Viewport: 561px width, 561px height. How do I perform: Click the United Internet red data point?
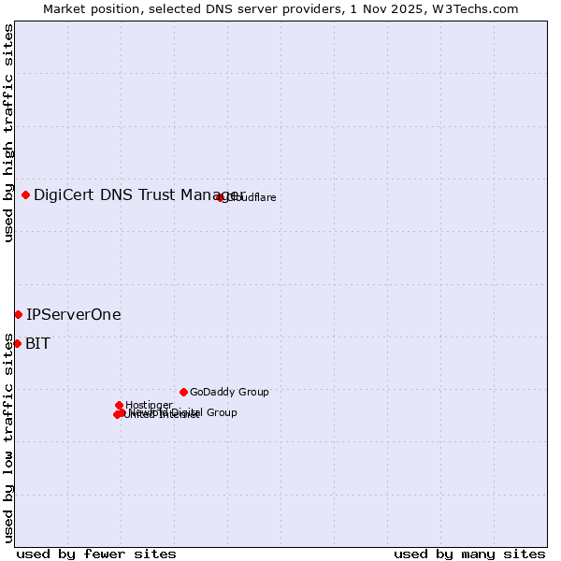116,415
